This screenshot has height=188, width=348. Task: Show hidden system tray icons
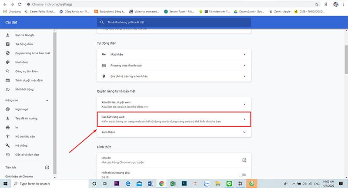293,184
